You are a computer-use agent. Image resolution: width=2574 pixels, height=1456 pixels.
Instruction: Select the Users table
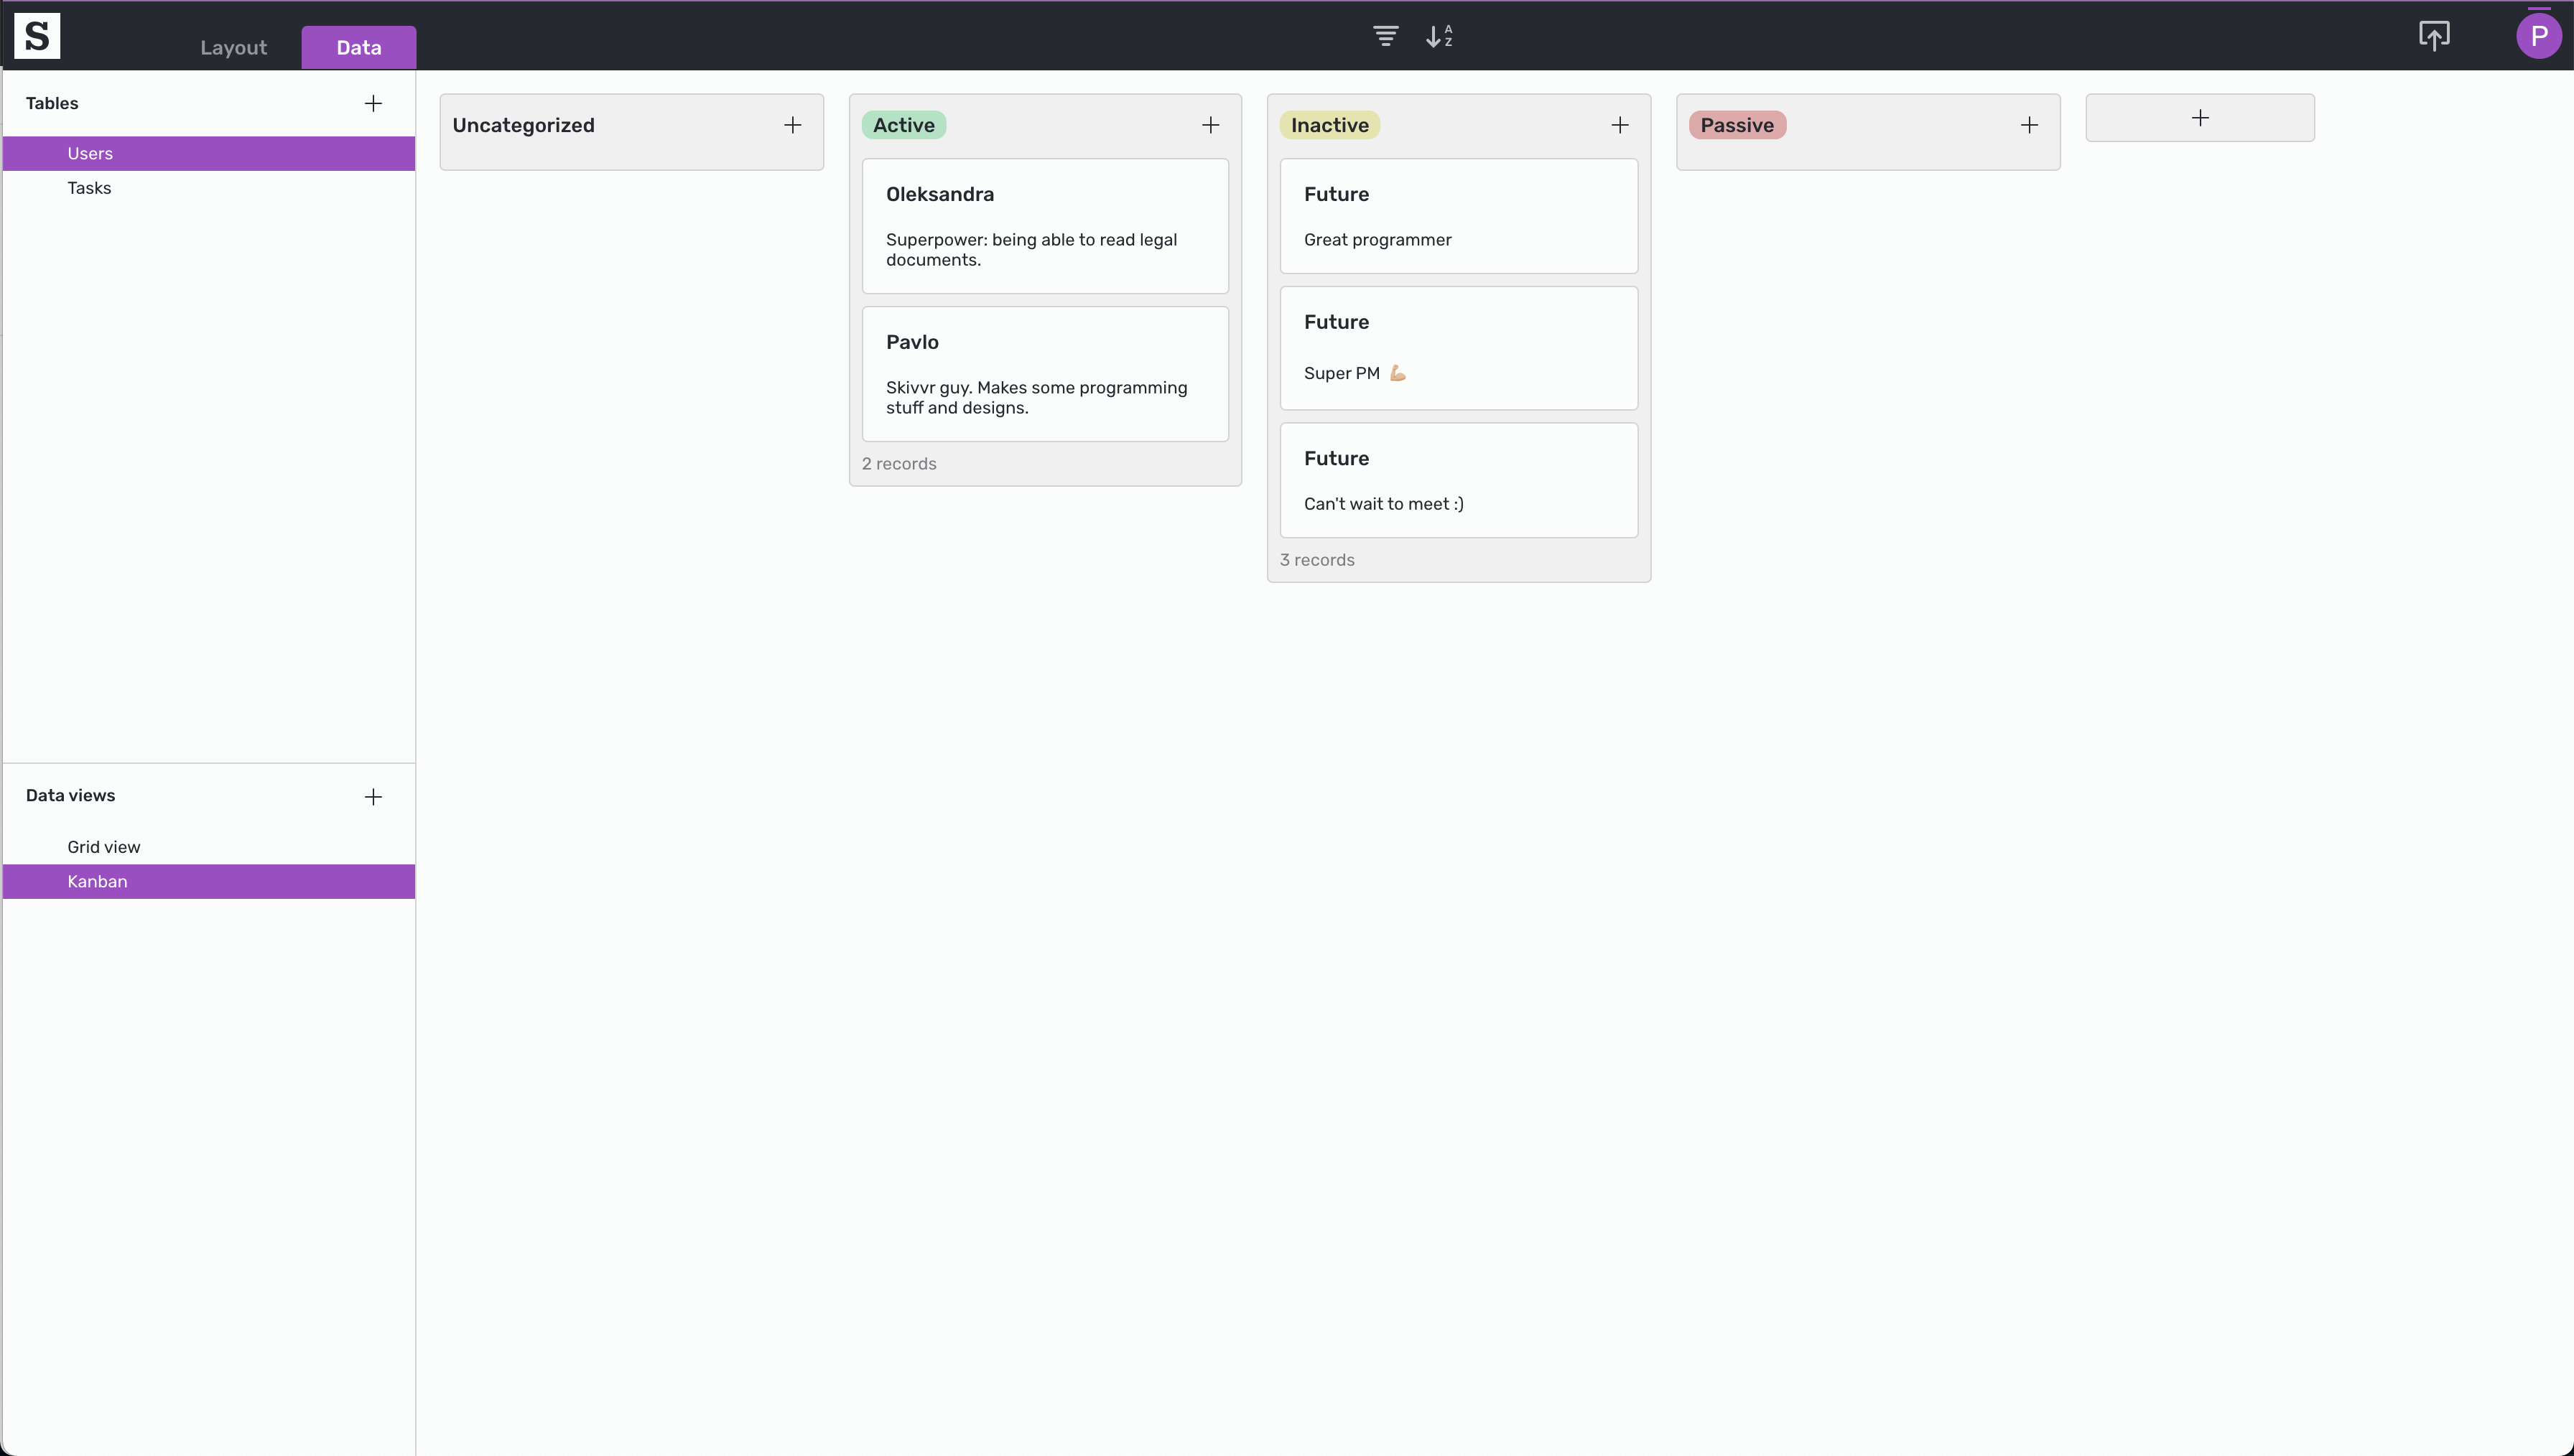(x=90, y=154)
